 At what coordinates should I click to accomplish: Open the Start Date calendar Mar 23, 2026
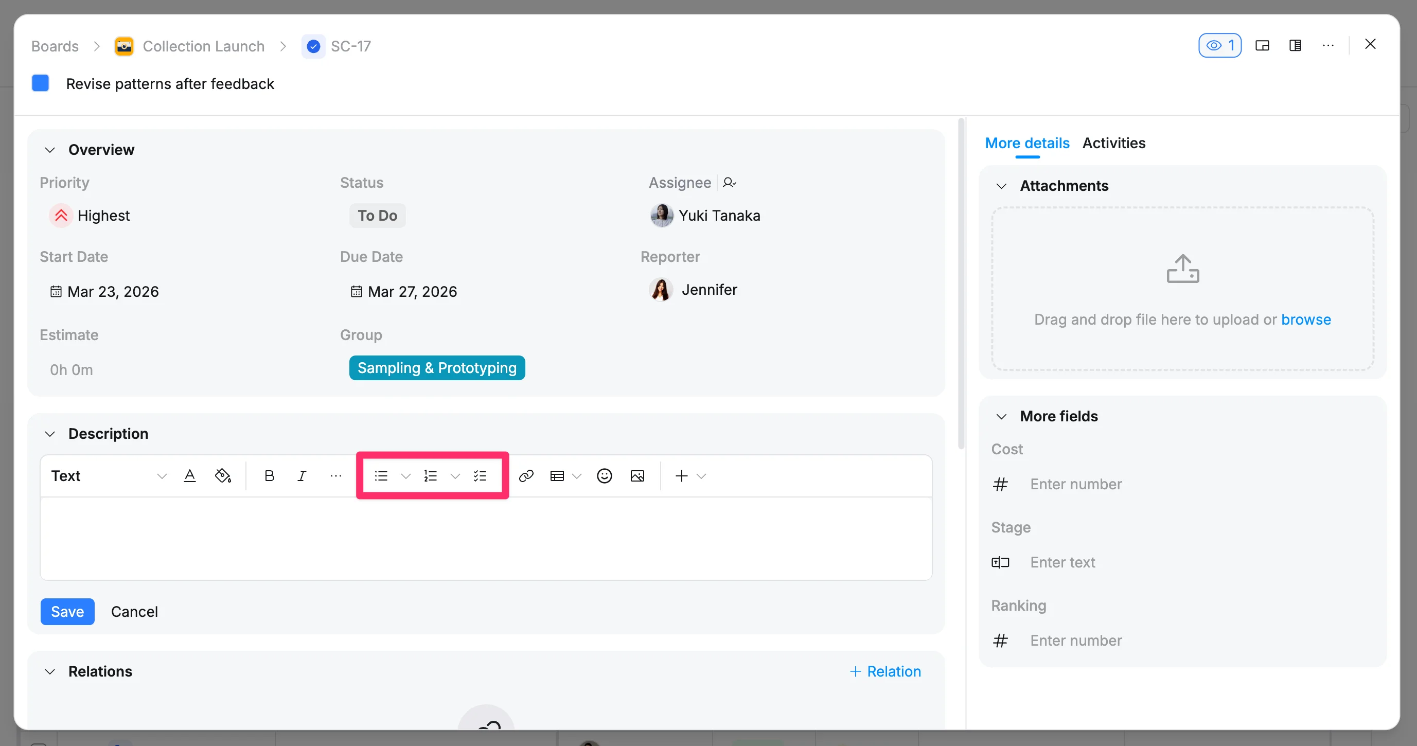[x=104, y=292]
